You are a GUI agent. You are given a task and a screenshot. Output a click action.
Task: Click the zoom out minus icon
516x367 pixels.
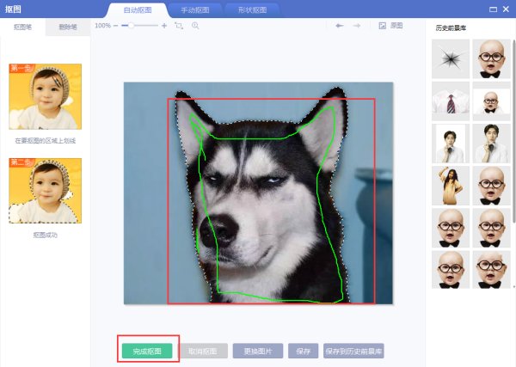coord(116,27)
